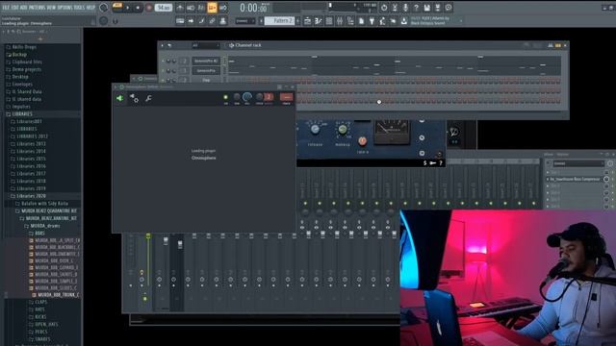Viewport: 616px width, 346px height.
Task: Toggle the metronome icon
Action: (180, 8)
